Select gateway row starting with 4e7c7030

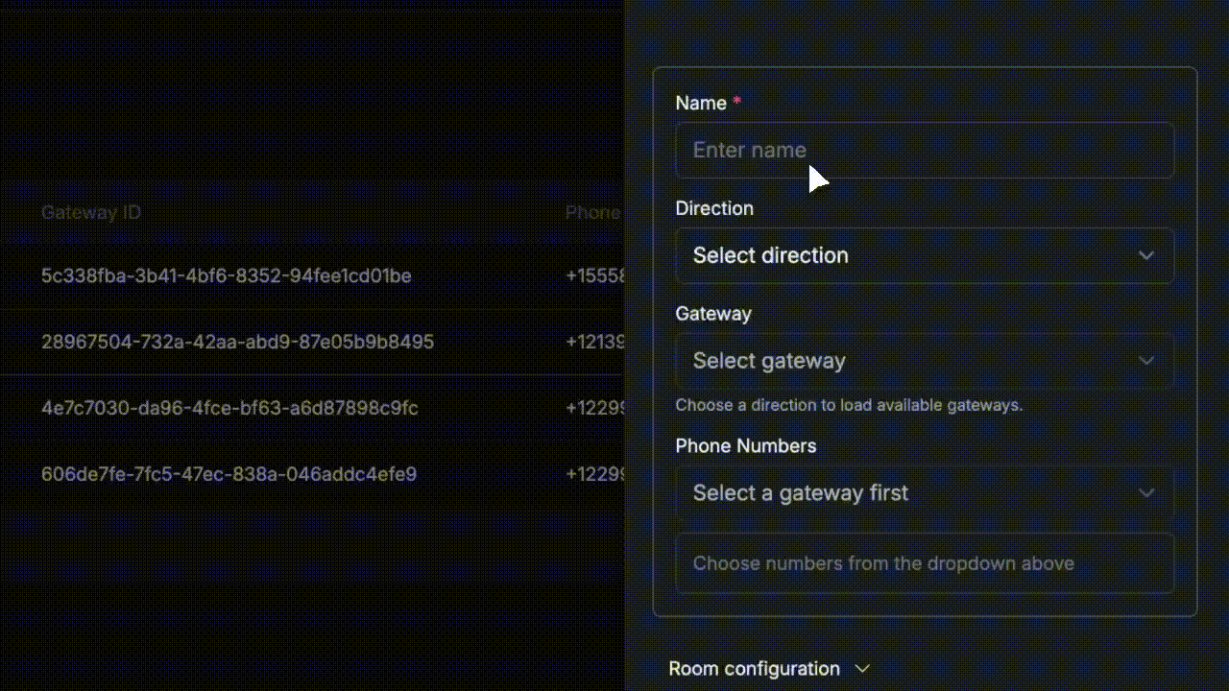[229, 408]
